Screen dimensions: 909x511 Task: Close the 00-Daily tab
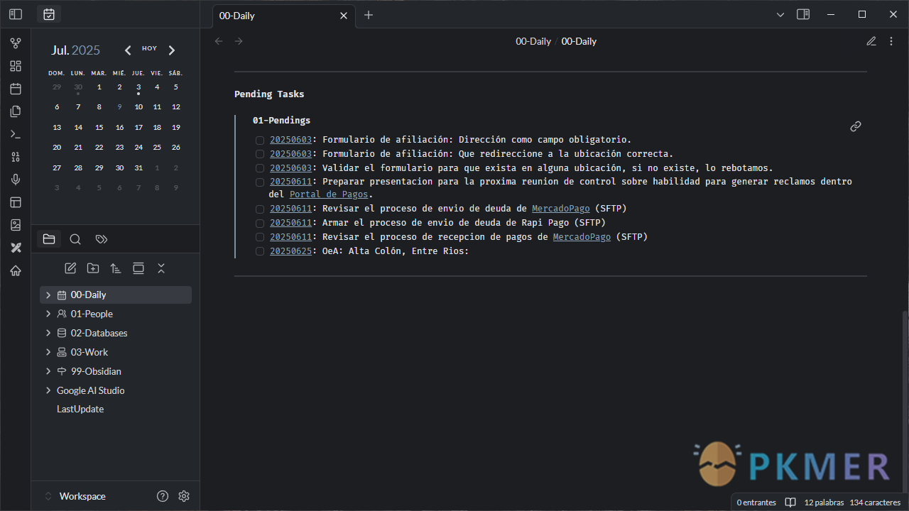pos(344,16)
